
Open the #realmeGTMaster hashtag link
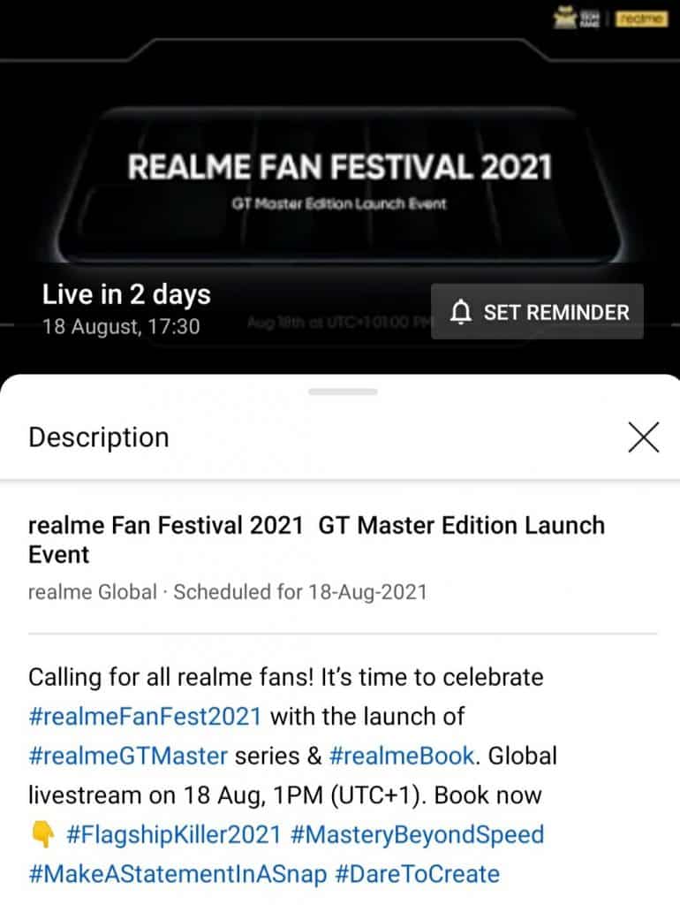128,756
